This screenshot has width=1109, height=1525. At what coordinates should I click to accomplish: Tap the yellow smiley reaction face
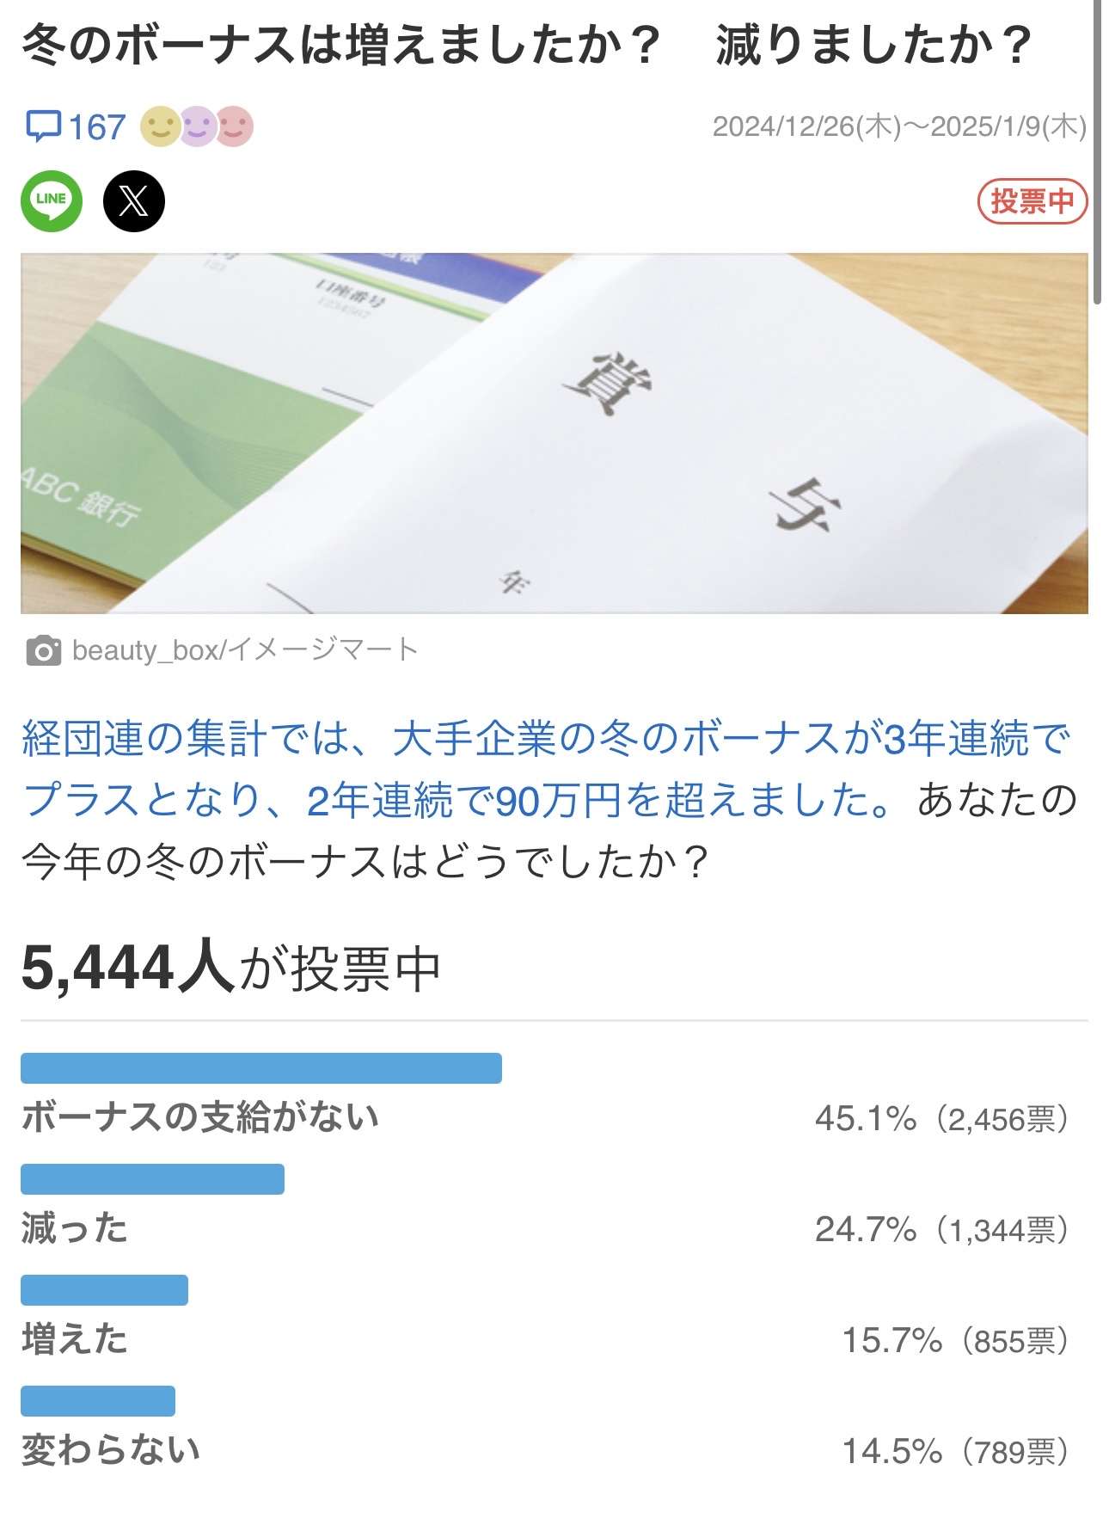(x=160, y=126)
